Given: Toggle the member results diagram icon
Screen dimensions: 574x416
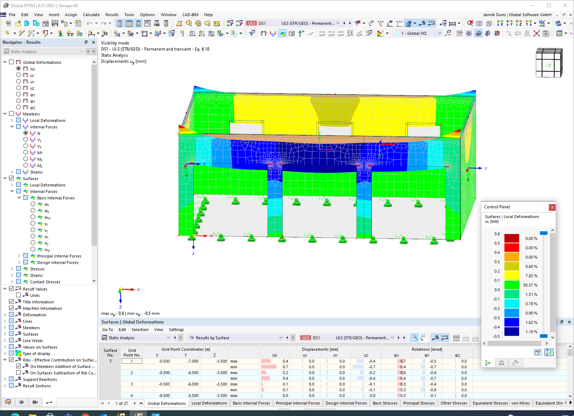Looking at the screenshot, I should (x=273, y=33).
